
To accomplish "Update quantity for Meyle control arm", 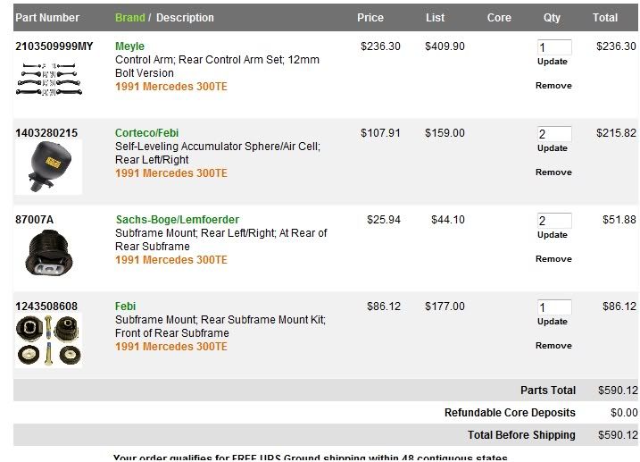I will point(553,62).
